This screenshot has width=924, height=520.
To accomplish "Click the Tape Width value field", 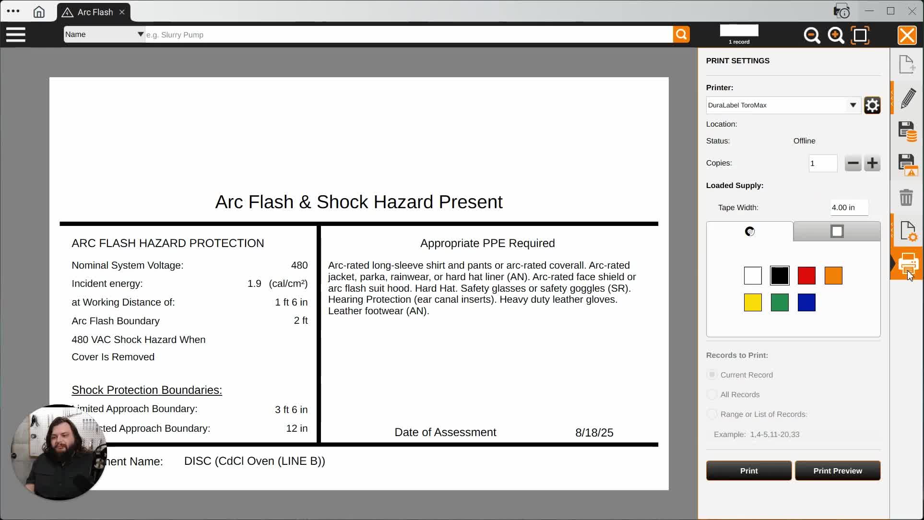I will click(849, 207).
